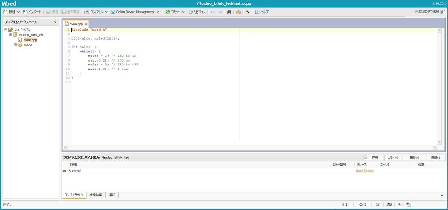Click the 全て保存 (Save All) button
This screenshot has height=210, width=448.
coord(70,12)
